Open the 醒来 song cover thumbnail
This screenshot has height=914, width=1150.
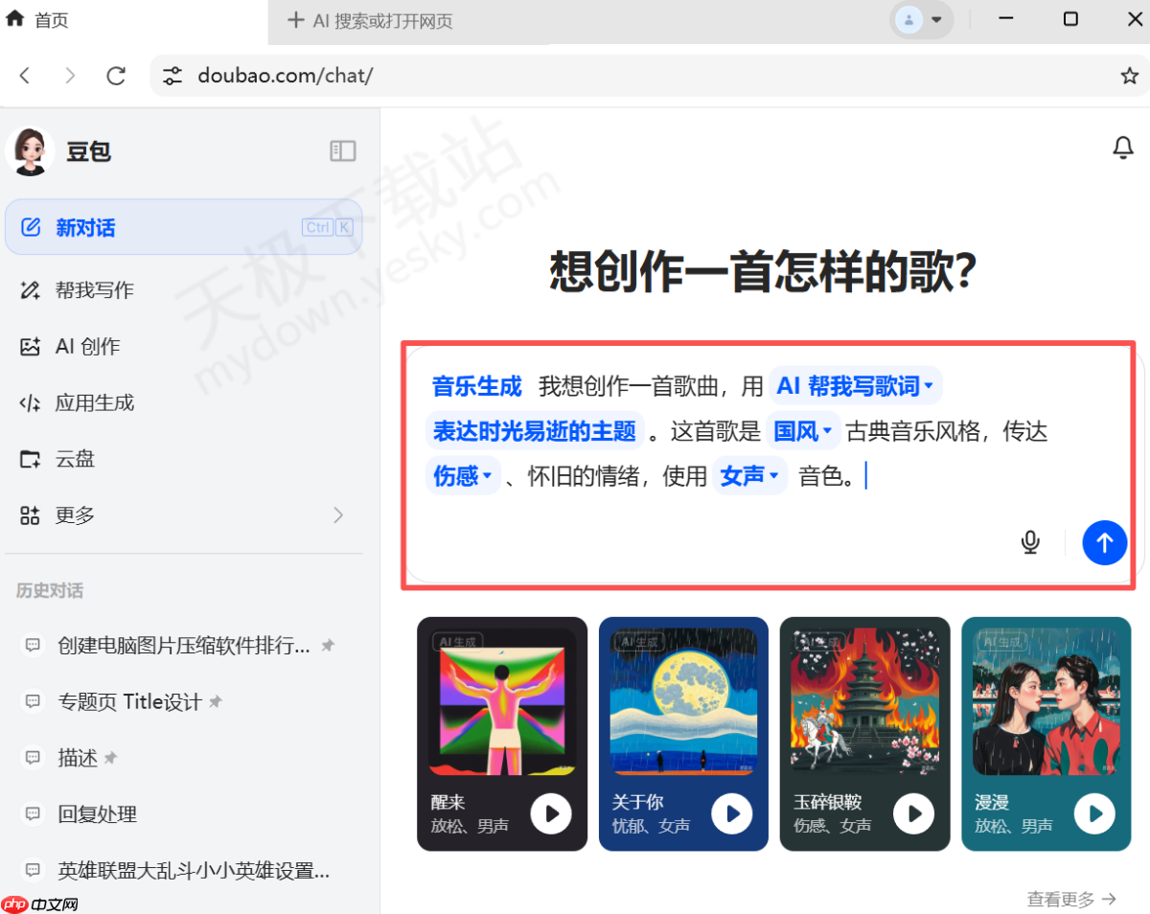tap(502, 701)
